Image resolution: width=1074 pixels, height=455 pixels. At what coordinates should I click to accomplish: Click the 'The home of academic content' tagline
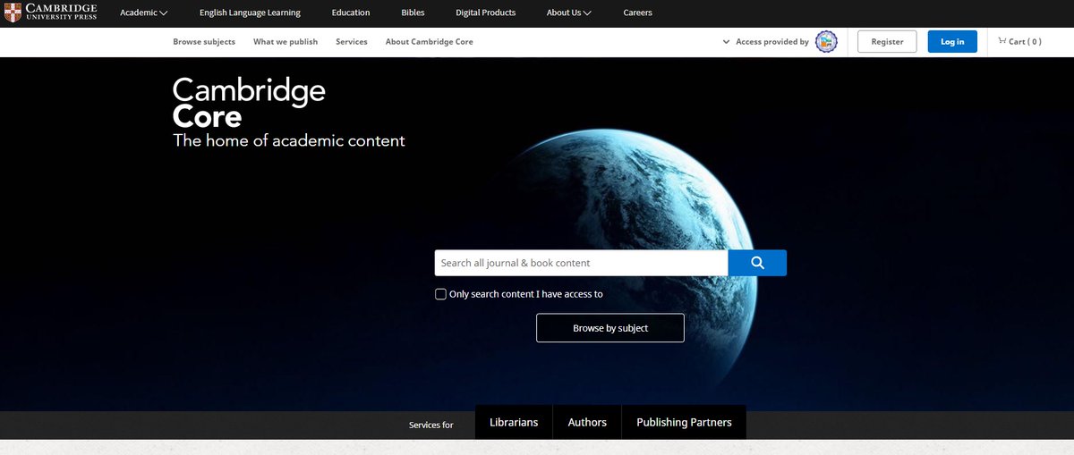tap(289, 140)
